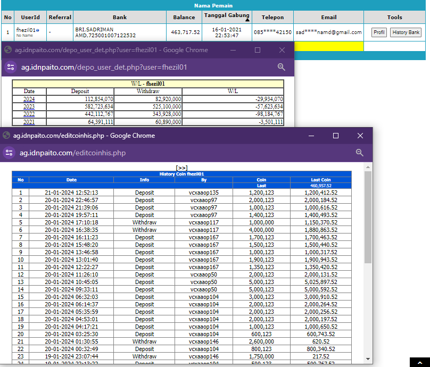Open the 2024 year link
430x367 pixels.
(29, 99)
